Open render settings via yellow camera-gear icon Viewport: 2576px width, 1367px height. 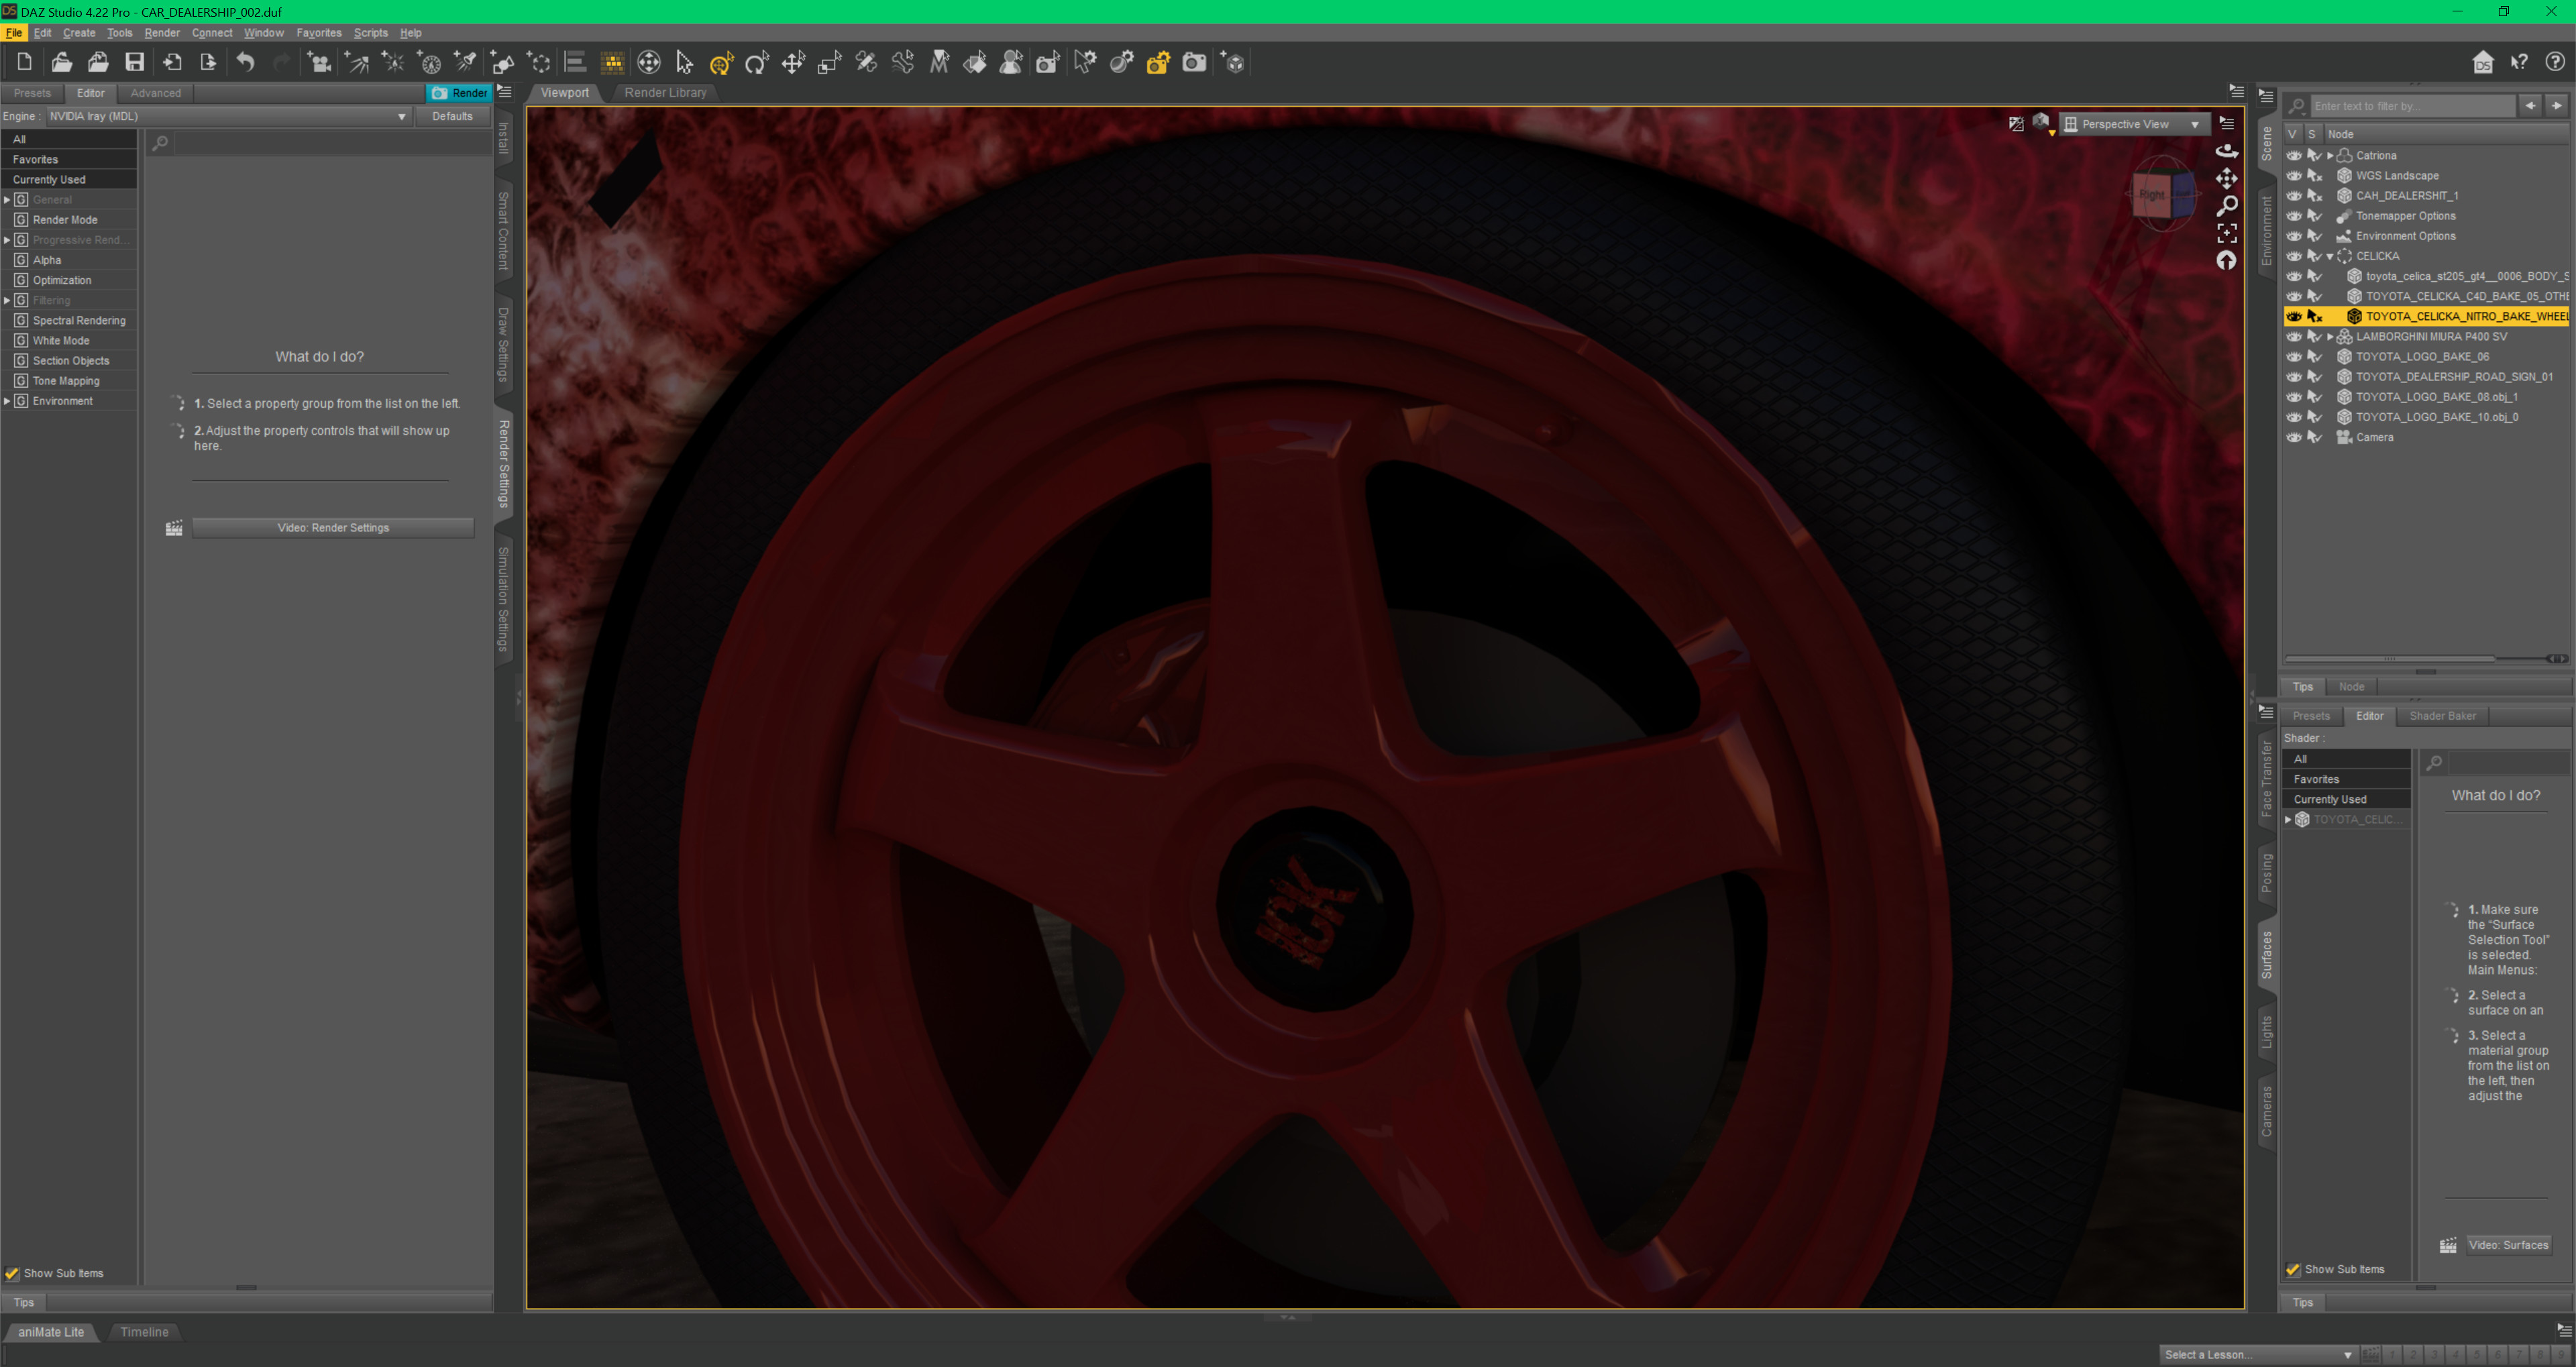click(1158, 62)
